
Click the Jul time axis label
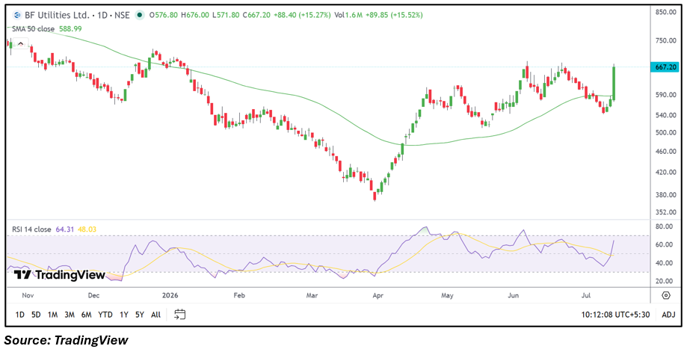tap(586, 296)
